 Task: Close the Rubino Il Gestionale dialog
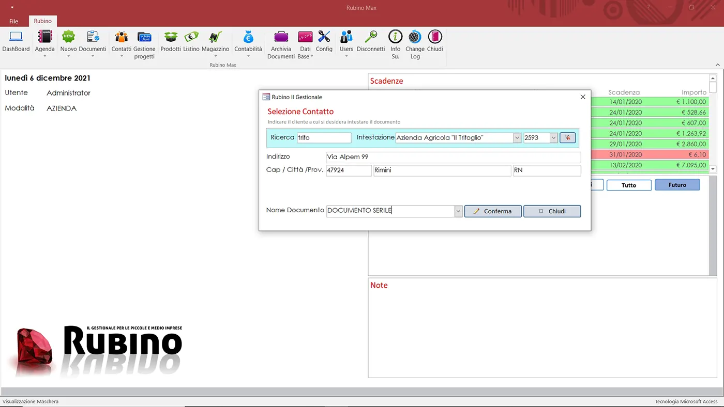583,97
